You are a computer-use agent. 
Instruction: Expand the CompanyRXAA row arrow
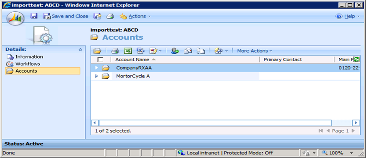(x=97, y=67)
